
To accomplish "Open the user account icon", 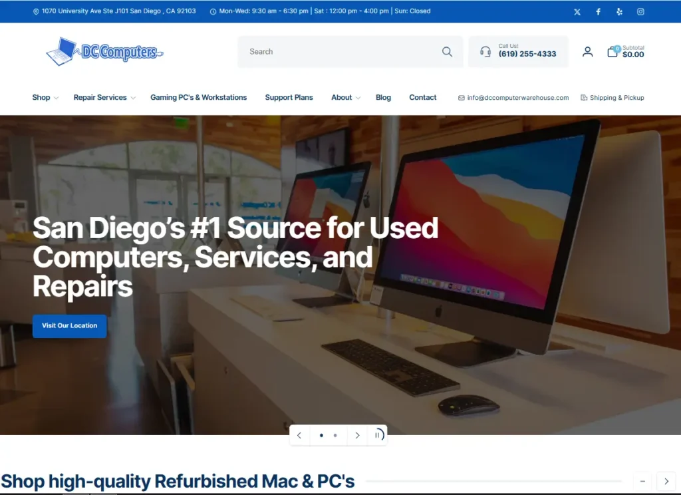I will (x=587, y=51).
